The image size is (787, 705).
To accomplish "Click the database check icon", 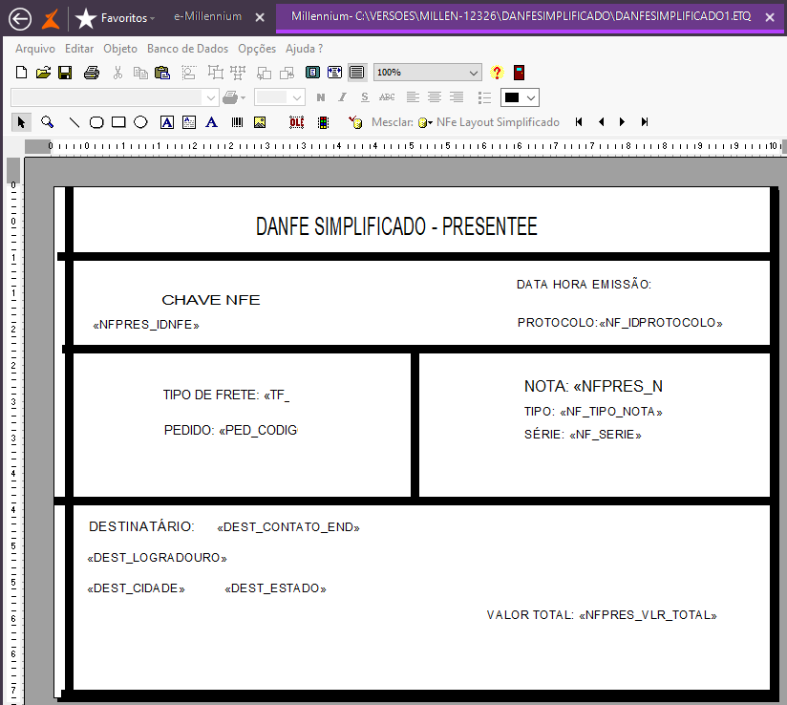I will [355, 122].
